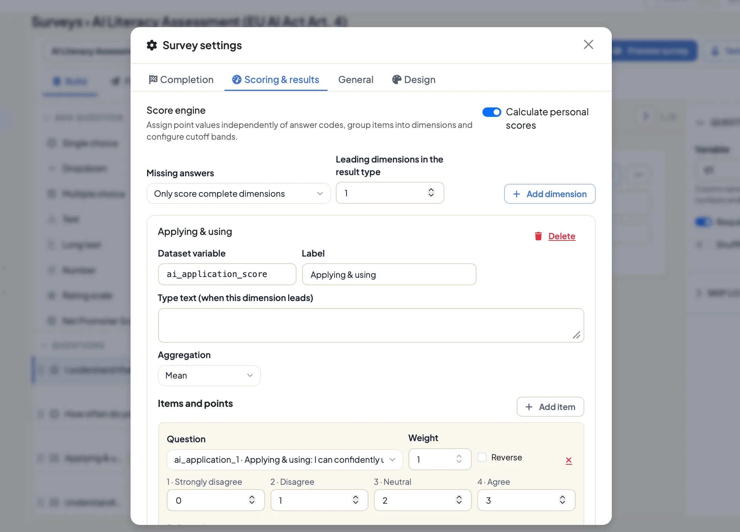Click the Strongly disagree points field
The width and height of the screenshot is (740, 532).
click(215, 500)
